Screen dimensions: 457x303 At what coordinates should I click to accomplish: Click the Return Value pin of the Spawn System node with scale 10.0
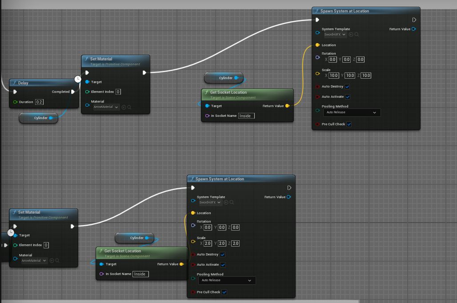(x=413, y=29)
